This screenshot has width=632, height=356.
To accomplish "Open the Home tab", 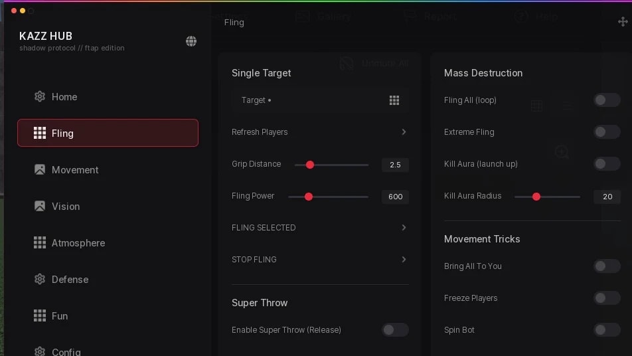I will 108,97.
